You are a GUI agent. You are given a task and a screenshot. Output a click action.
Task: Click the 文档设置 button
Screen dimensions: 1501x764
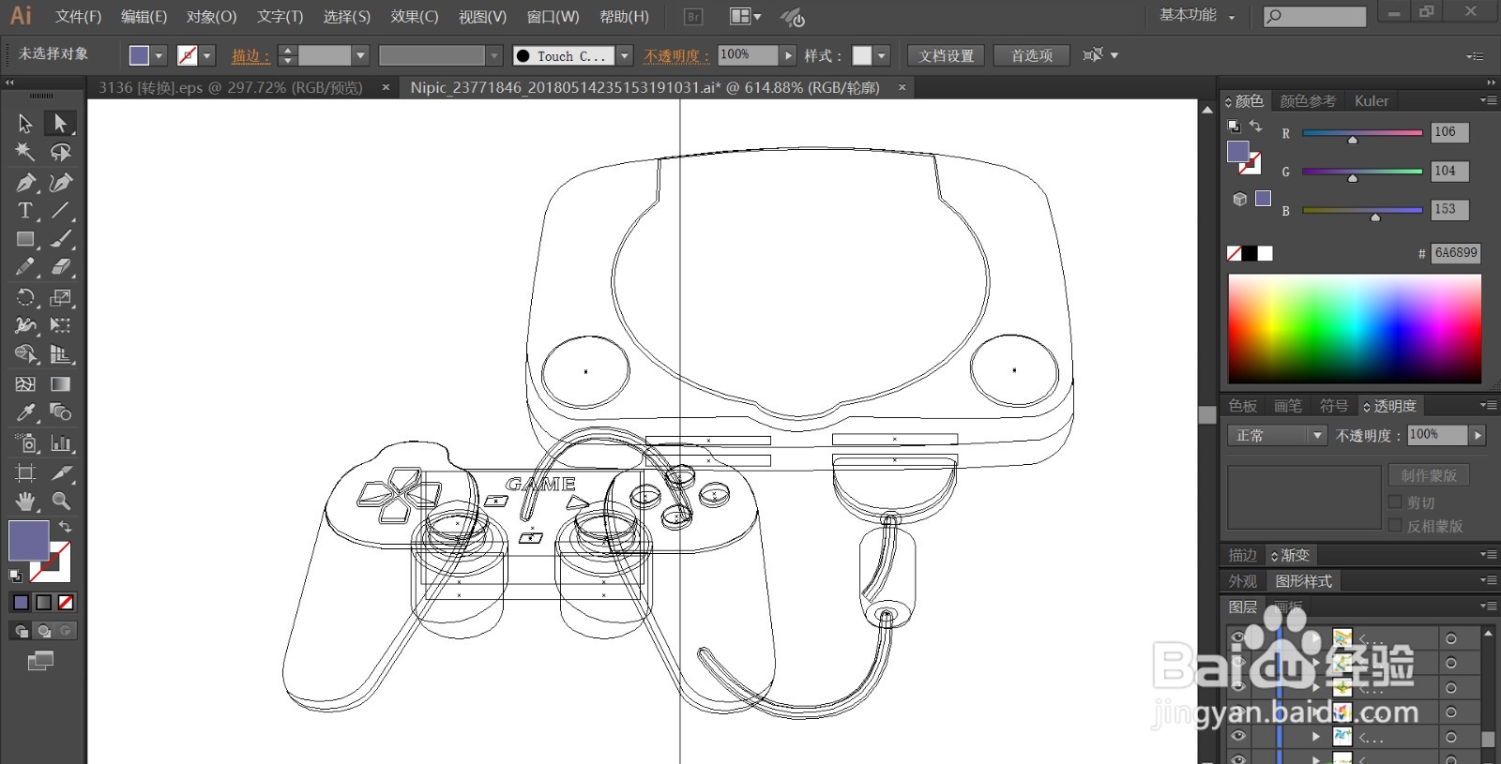tap(947, 56)
